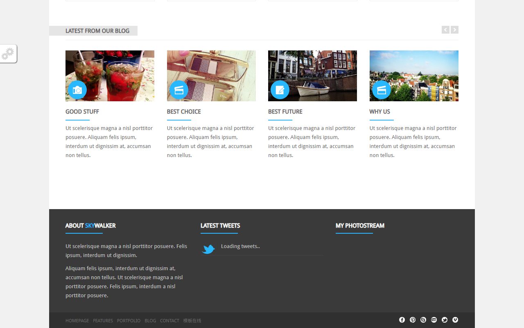Viewport: 524px width, 328px height.
Task: Click the About Skywalker footer heading
Action: coord(90,225)
